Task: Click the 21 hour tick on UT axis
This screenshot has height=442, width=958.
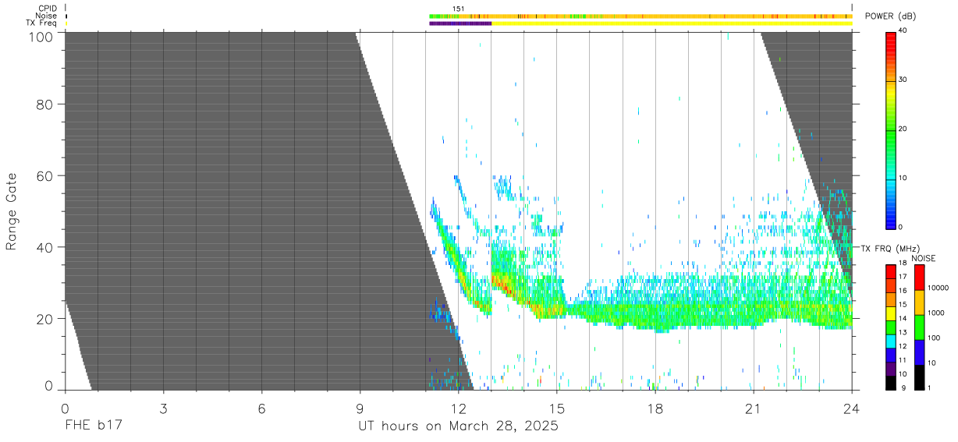Action: pos(754,407)
